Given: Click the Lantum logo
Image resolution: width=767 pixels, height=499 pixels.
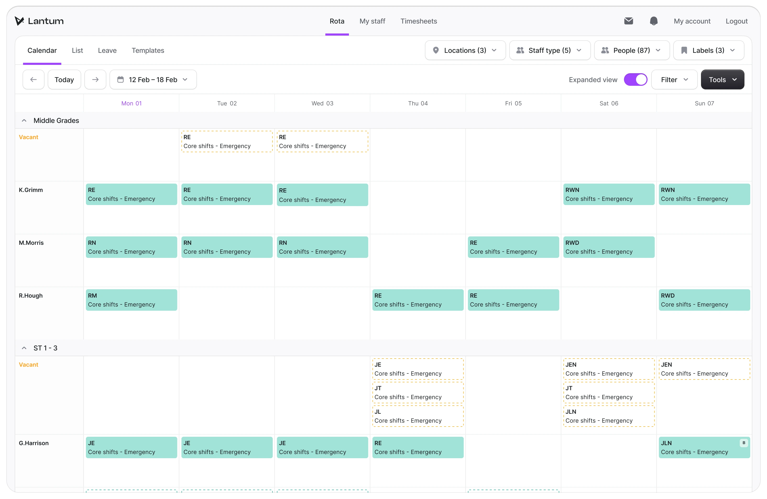Looking at the screenshot, I should (x=39, y=21).
